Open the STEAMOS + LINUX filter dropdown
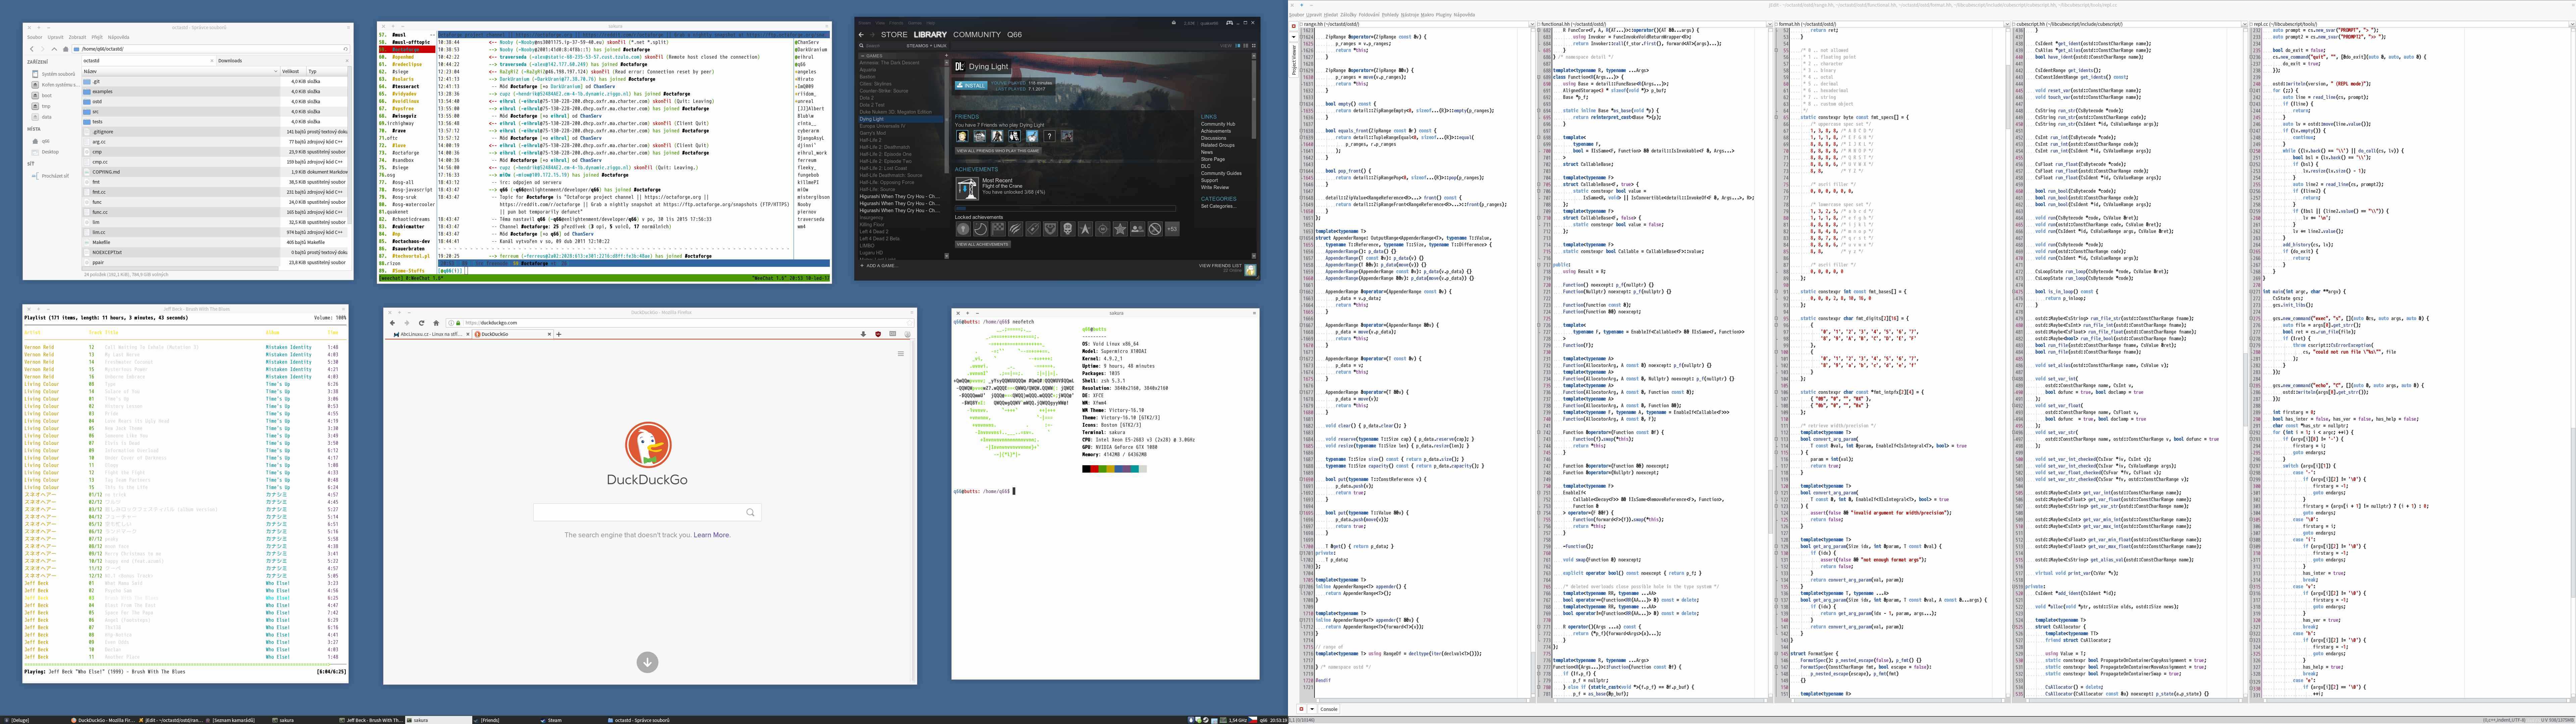The height and width of the screenshot is (724, 2576). [927, 46]
